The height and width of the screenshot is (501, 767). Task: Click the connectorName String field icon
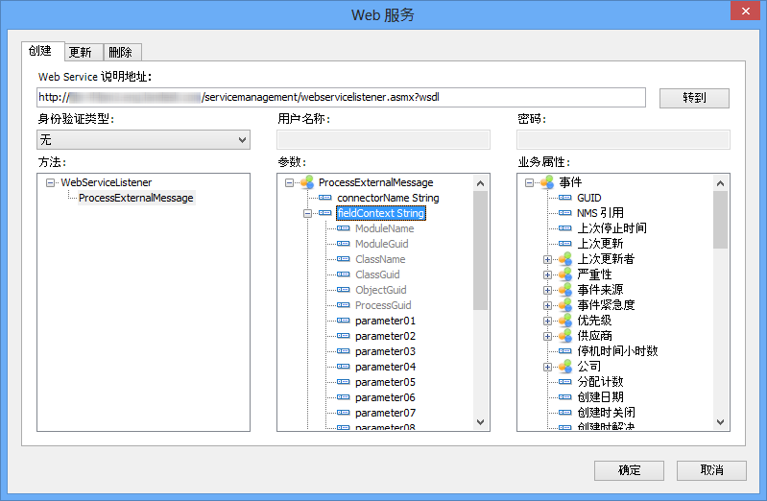click(x=324, y=198)
